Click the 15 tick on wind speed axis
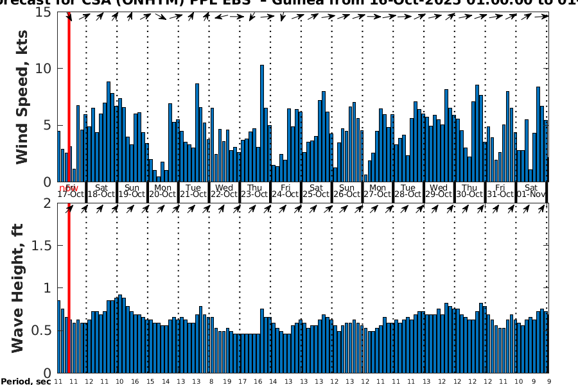The width and height of the screenshot is (578, 385). [x=45, y=12]
